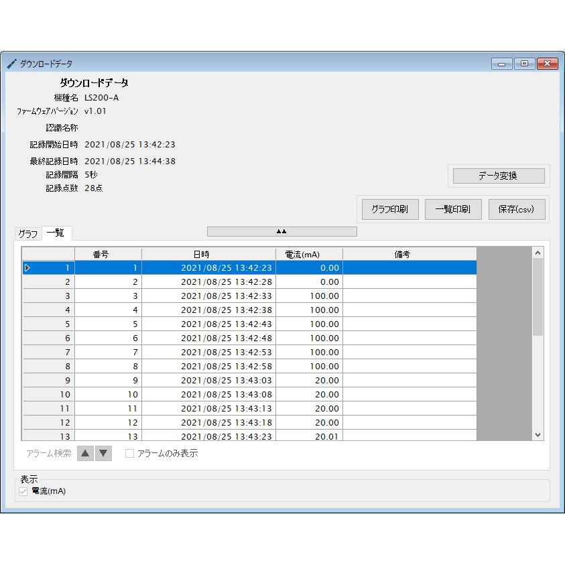565x565 pixels.
Task: Click 番号 cell 12
Action: 108,422
